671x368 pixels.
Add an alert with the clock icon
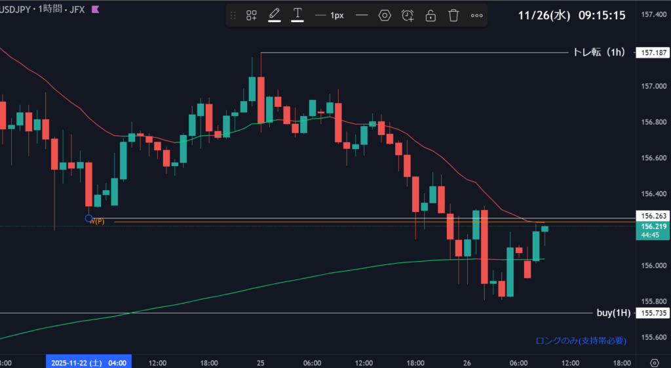coord(408,15)
